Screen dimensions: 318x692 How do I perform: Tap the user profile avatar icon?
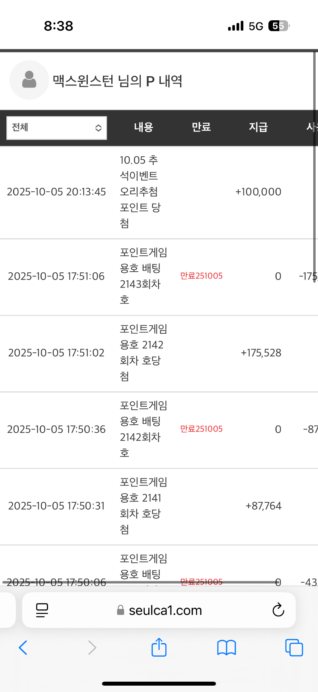click(29, 80)
